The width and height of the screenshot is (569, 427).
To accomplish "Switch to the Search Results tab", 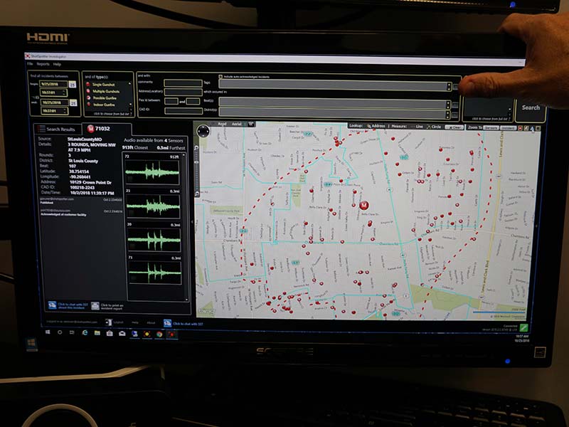I will tap(58, 129).
